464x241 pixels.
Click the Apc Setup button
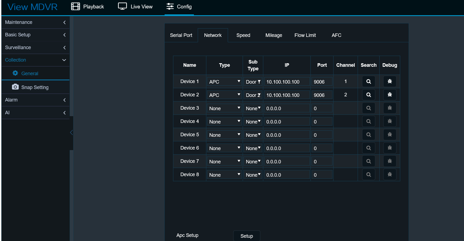point(247,236)
